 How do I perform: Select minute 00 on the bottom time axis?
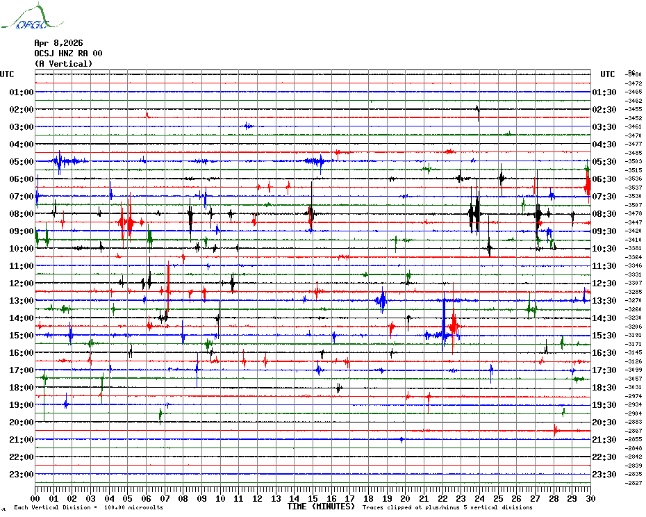(35, 498)
